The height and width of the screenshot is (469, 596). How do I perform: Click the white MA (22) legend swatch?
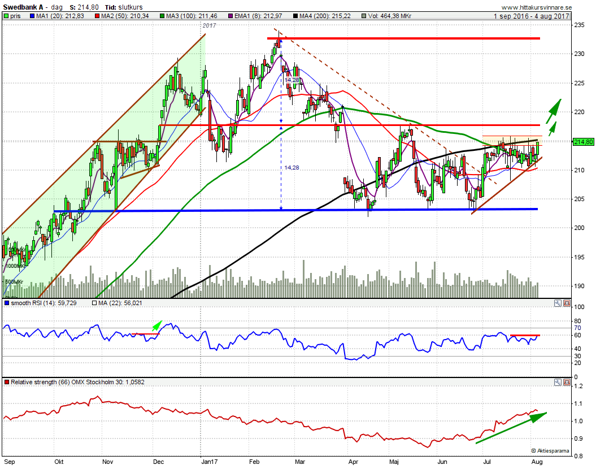coord(95,303)
